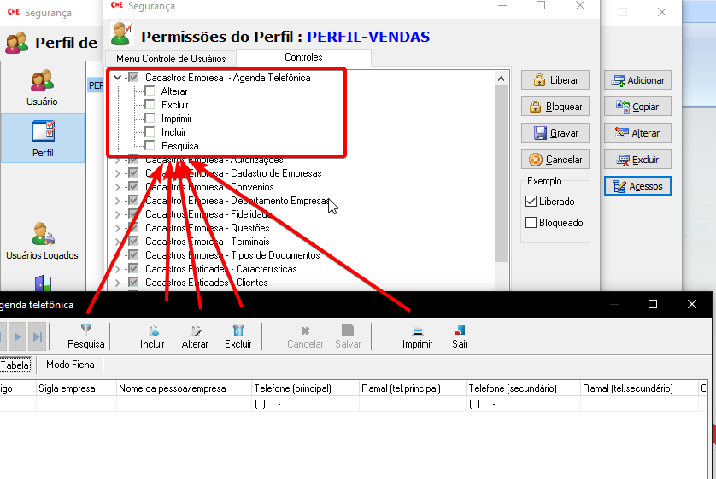Click the Alterar toolbar icon in Agenda
Image resolution: width=716 pixels, height=479 pixels.
[x=196, y=330]
